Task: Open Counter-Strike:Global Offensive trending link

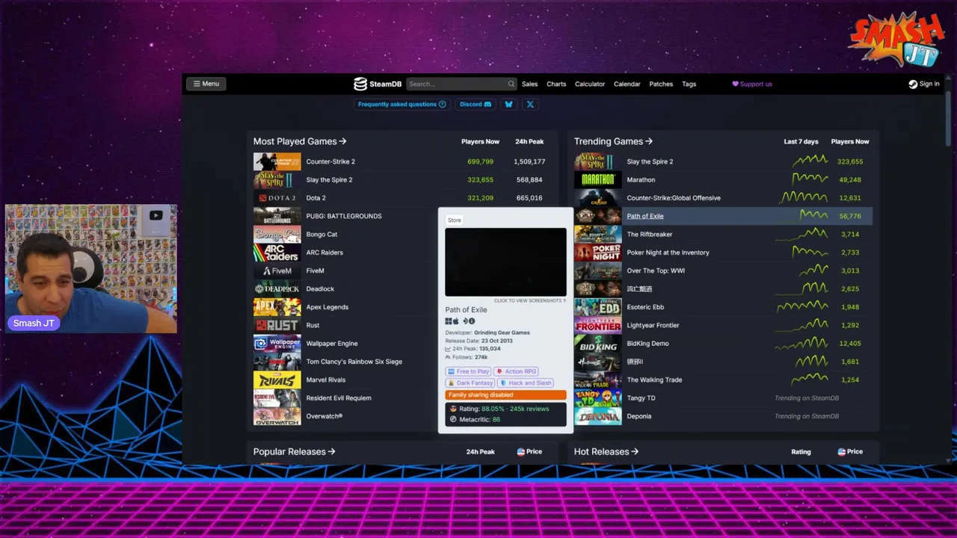Action: click(674, 198)
